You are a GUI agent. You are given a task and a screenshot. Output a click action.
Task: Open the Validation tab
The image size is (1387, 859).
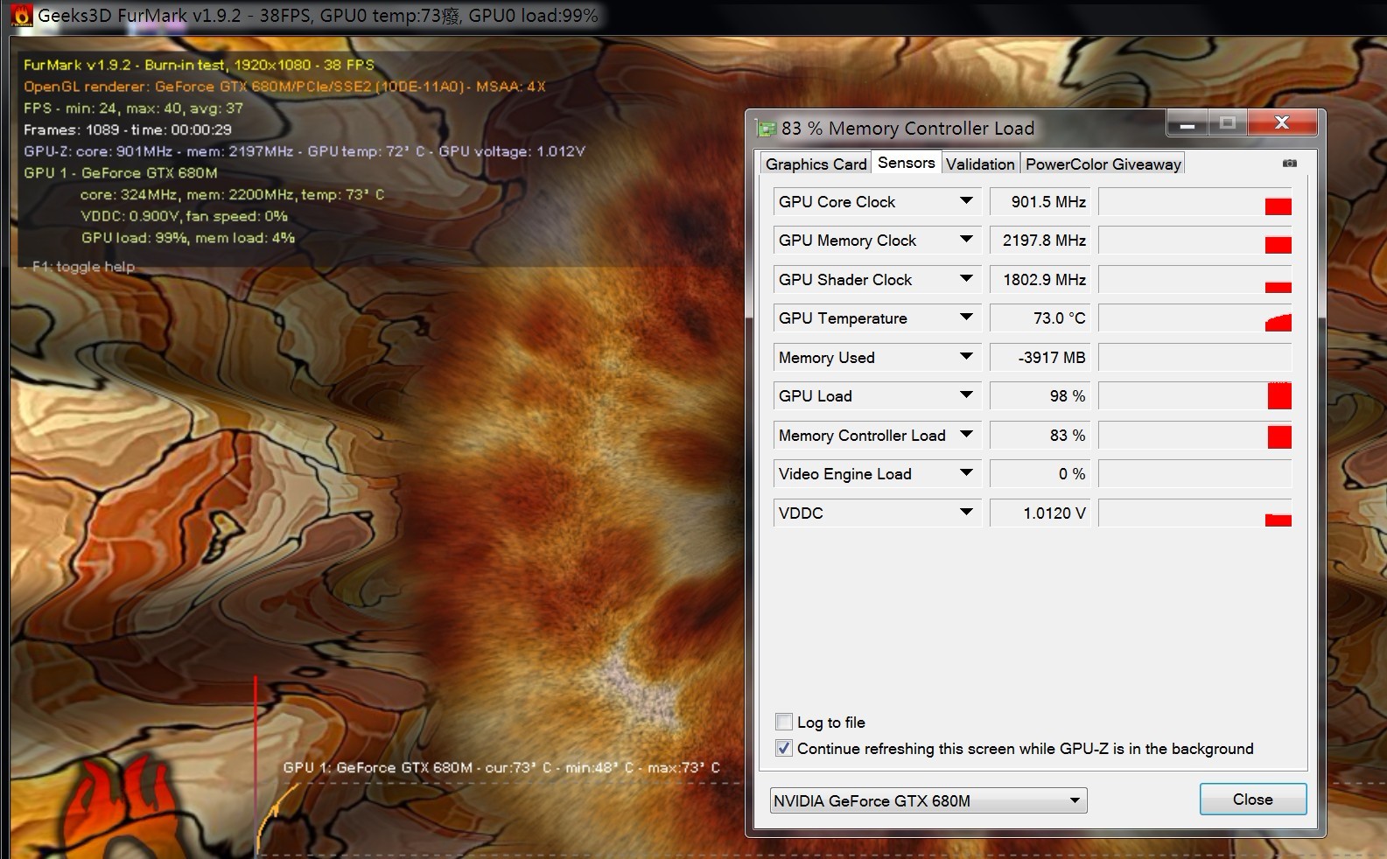[x=980, y=164]
